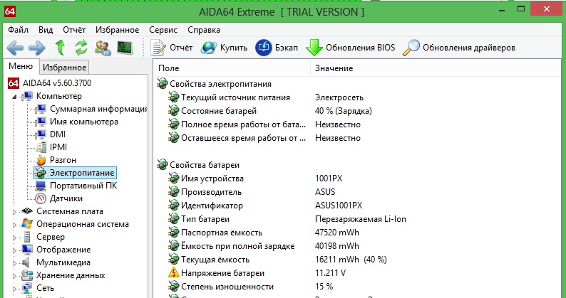
Task: Open the Избранное menu in menu bar
Action: tap(118, 30)
